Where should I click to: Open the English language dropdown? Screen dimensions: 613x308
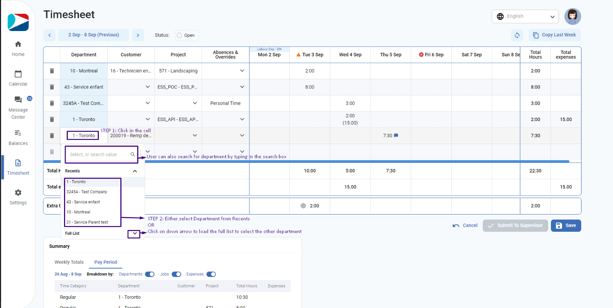525,16
